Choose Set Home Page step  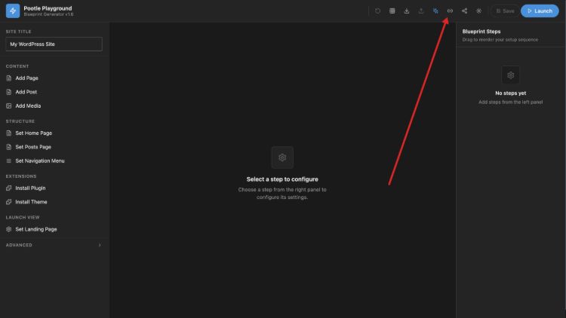(54, 133)
